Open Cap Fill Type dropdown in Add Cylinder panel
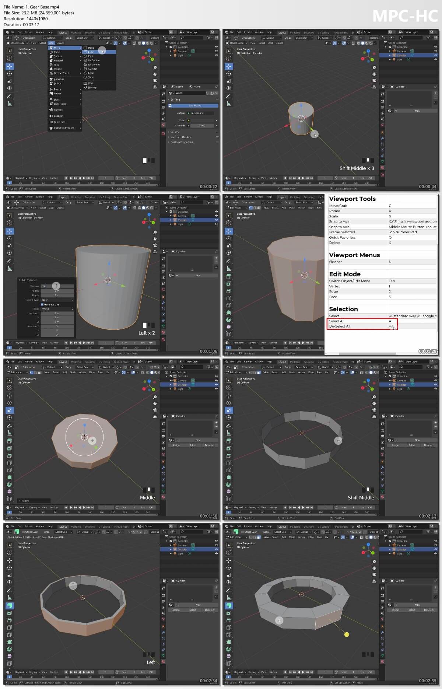 [x=57, y=300]
